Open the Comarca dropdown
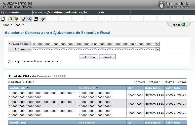The image size is (195, 125). point(158,49)
